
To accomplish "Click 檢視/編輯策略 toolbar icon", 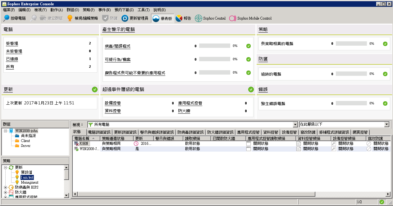I will tap(70, 18).
